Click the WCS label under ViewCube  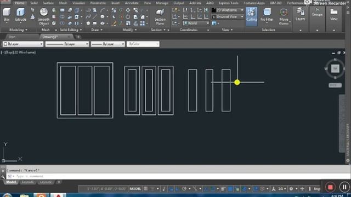(x=335, y=85)
